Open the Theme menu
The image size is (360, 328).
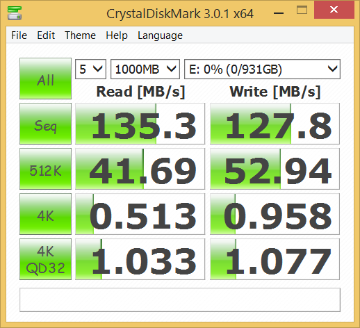[80, 35]
